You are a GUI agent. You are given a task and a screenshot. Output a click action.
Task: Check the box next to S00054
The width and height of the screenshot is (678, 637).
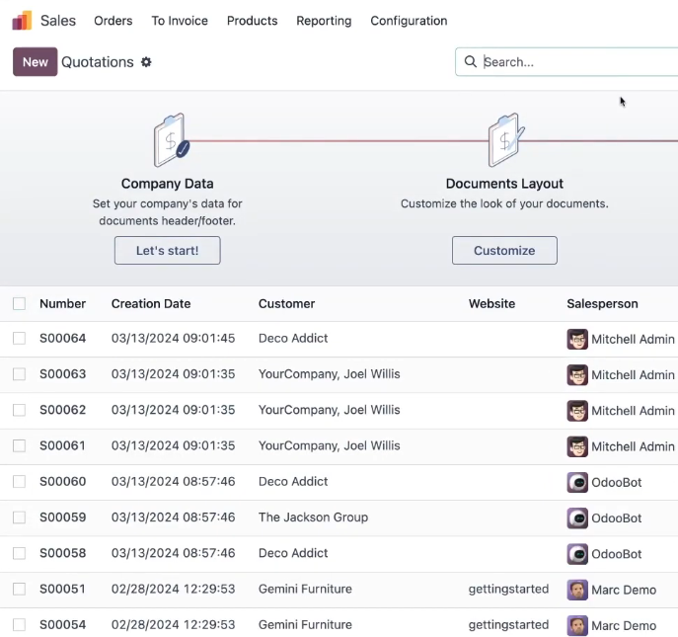pos(19,624)
